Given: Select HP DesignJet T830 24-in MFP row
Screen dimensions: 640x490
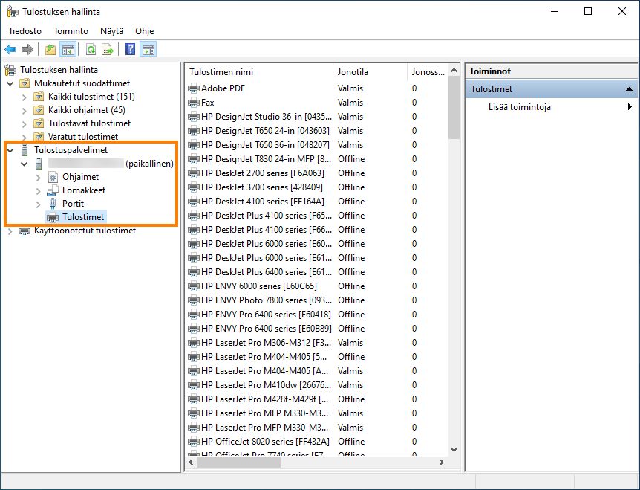Looking at the screenshot, I should pos(317,159).
